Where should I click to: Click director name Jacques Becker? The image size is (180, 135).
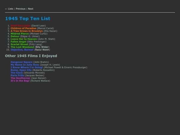34,75
